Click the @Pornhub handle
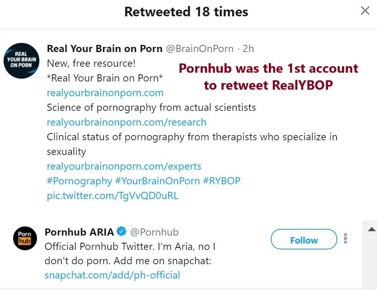The height and width of the screenshot is (290, 377). 154,232
